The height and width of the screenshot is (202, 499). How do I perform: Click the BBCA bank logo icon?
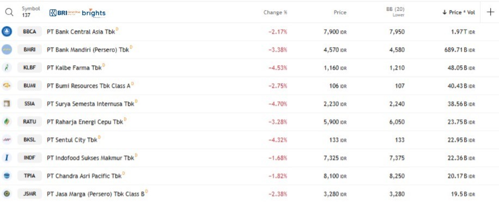pyautogui.click(x=7, y=32)
